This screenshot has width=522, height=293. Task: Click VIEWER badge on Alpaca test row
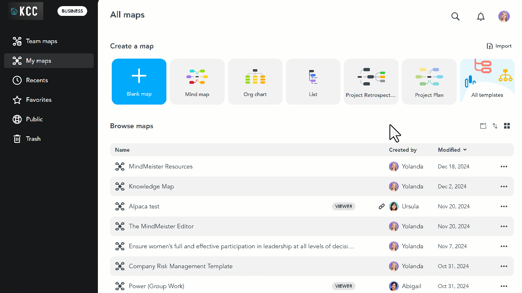[x=344, y=206]
